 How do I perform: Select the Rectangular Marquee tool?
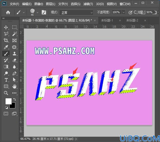[14, 28]
